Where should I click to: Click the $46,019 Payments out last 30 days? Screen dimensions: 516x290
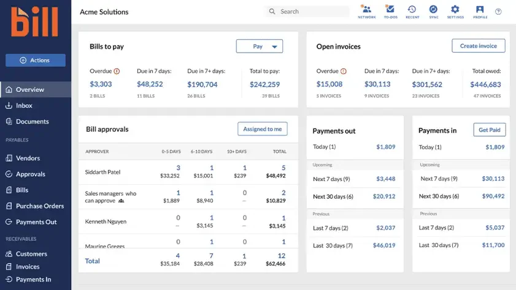(384, 245)
